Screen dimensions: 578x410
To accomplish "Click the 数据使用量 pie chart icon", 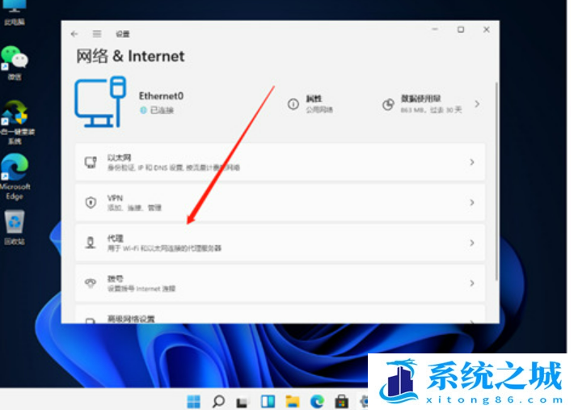I will click(388, 104).
